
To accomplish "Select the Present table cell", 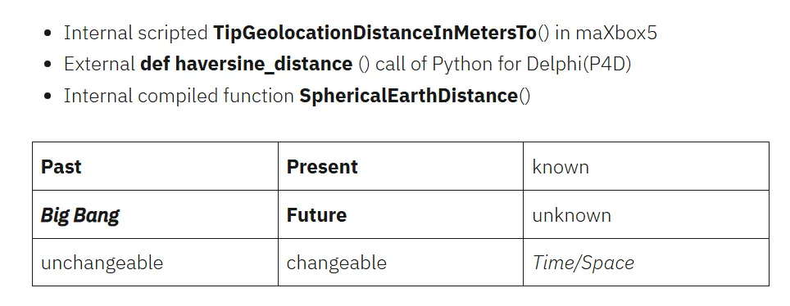I will 401,167.
